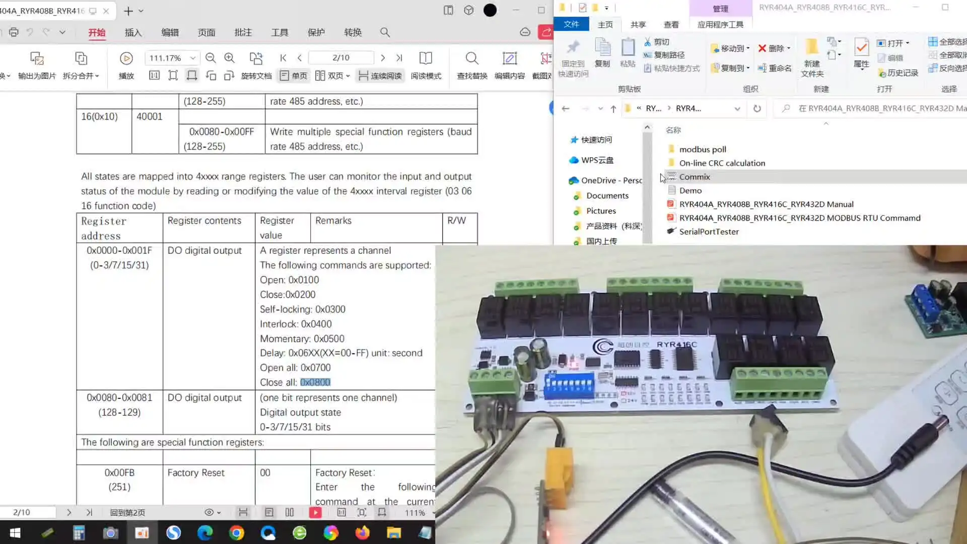This screenshot has width=967, height=544.
Task: Click the page number input field
Action: 341,58
